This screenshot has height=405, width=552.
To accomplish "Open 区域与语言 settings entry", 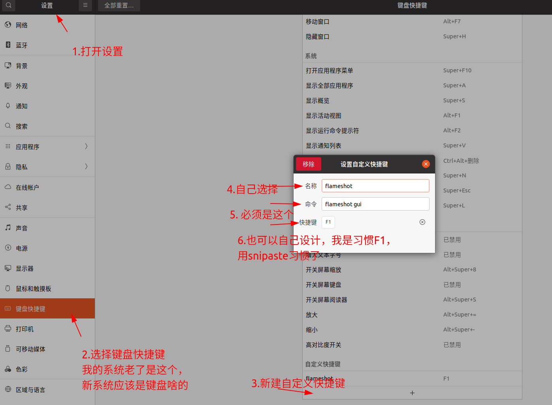I will (30, 389).
